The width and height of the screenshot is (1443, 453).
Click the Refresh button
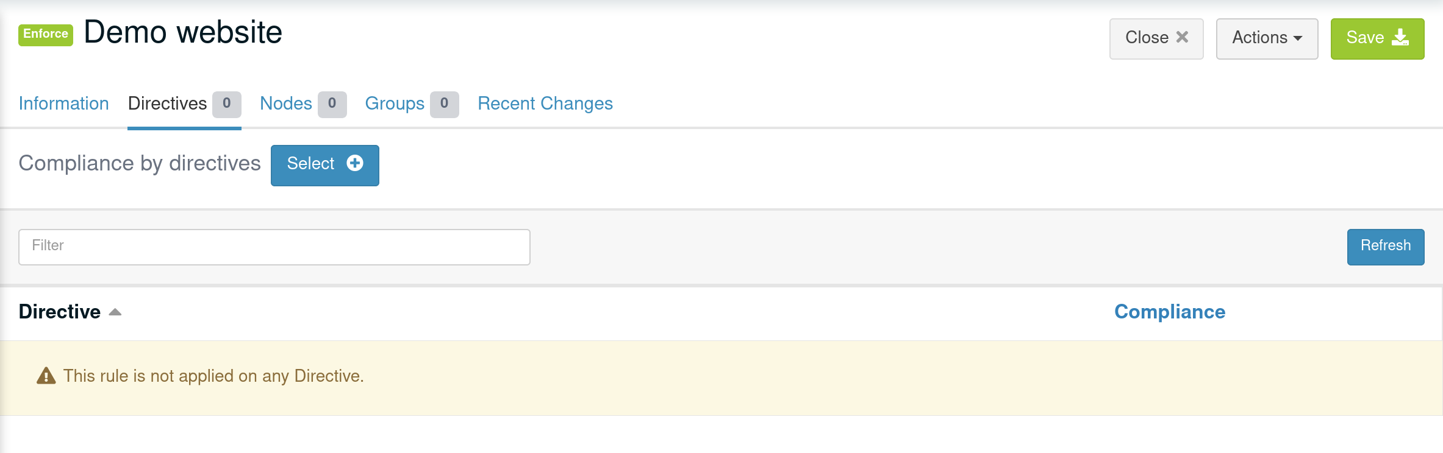(1385, 246)
